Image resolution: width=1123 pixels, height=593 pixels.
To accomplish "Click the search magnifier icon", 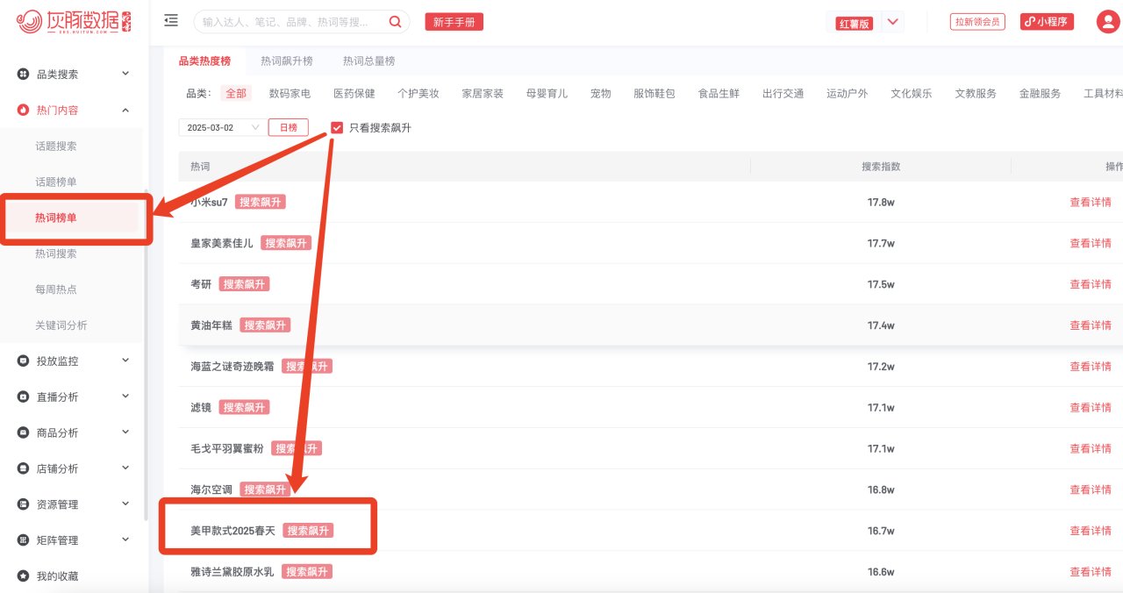I will [x=395, y=22].
